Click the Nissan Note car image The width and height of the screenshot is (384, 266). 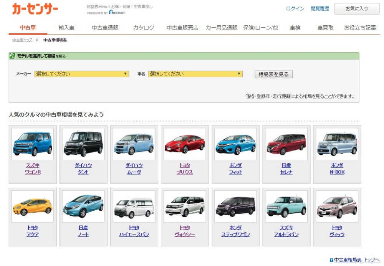pyautogui.click(x=83, y=206)
